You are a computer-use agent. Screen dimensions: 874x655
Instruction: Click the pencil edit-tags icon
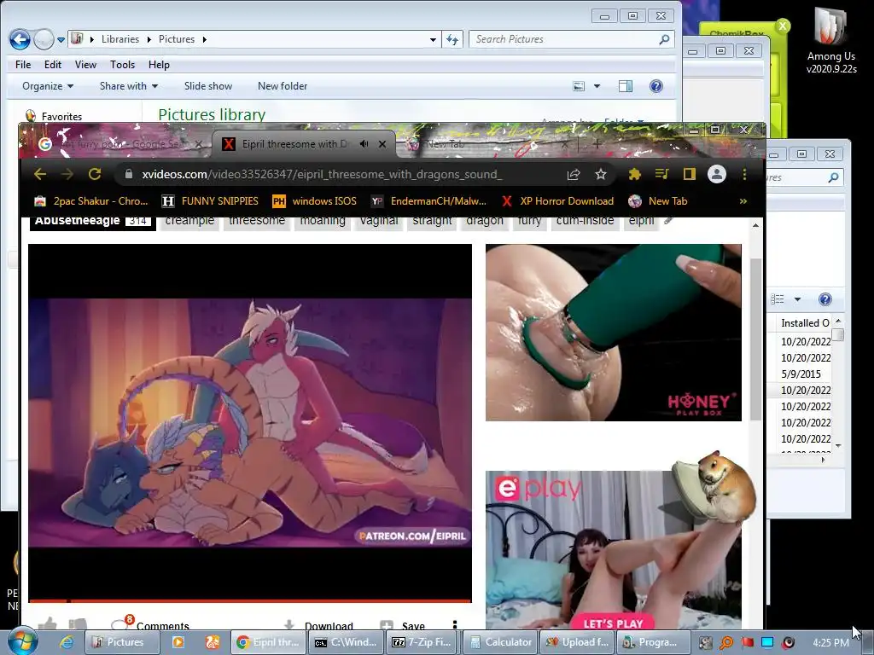point(669,221)
